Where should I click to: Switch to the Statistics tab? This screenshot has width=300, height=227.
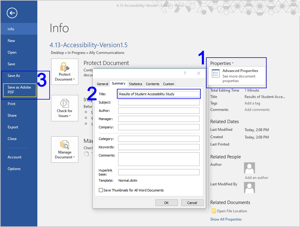tap(135, 84)
